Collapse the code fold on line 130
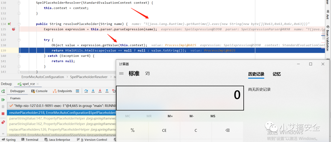 point(19,3)
